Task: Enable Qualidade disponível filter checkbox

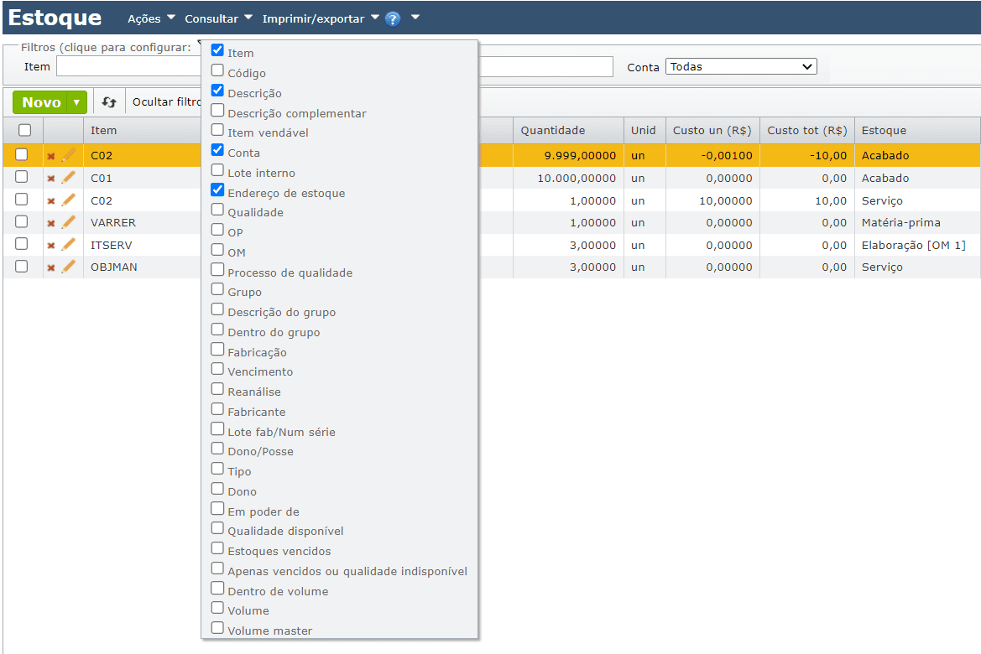Action: click(217, 527)
